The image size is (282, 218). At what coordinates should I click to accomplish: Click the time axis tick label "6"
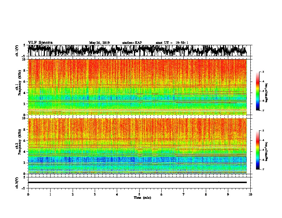(x=161, y=194)
